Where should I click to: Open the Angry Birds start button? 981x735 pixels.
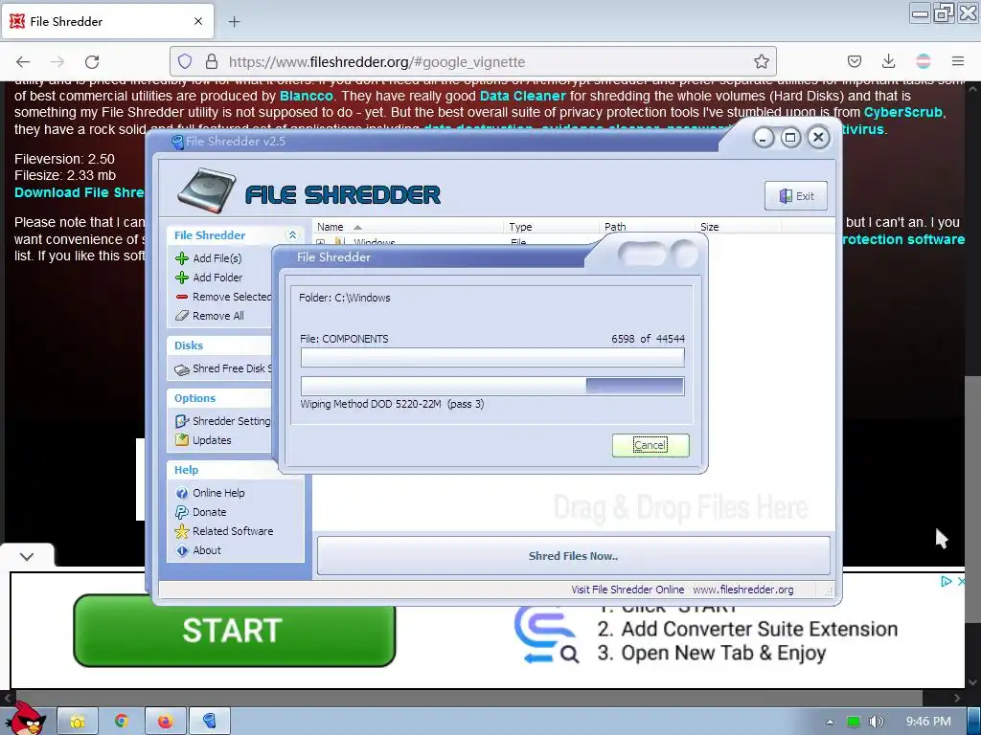(x=26, y=719)
